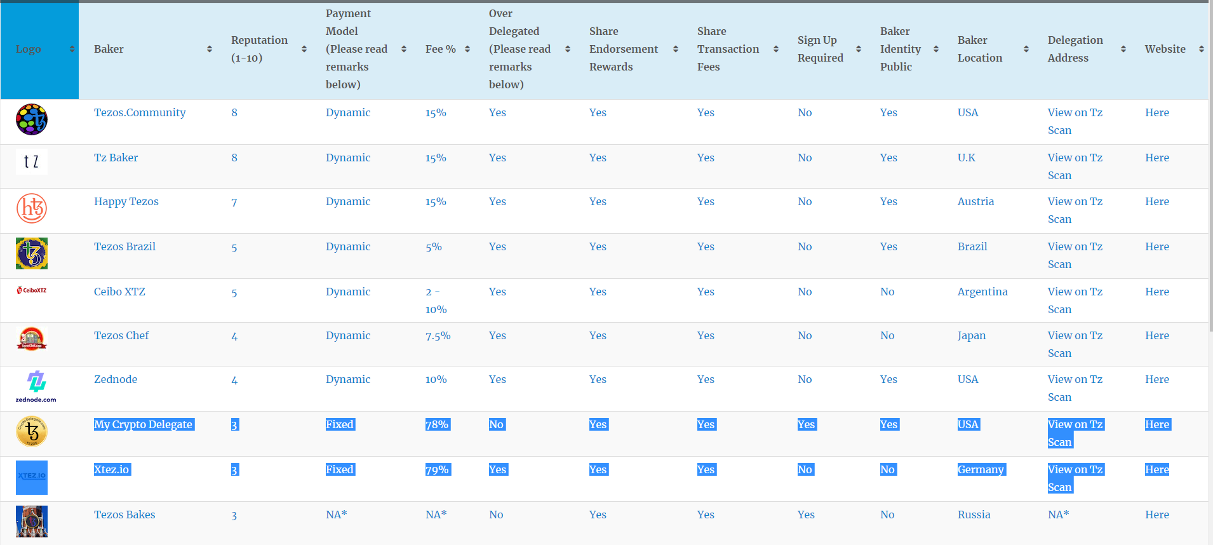The height and width of the screenshot is (545, 1213).
Task: Sort by Fee % column
Action: (467, 49)
